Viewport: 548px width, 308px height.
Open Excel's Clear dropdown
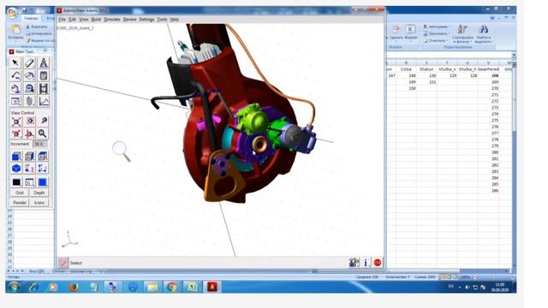coord(435,40)
